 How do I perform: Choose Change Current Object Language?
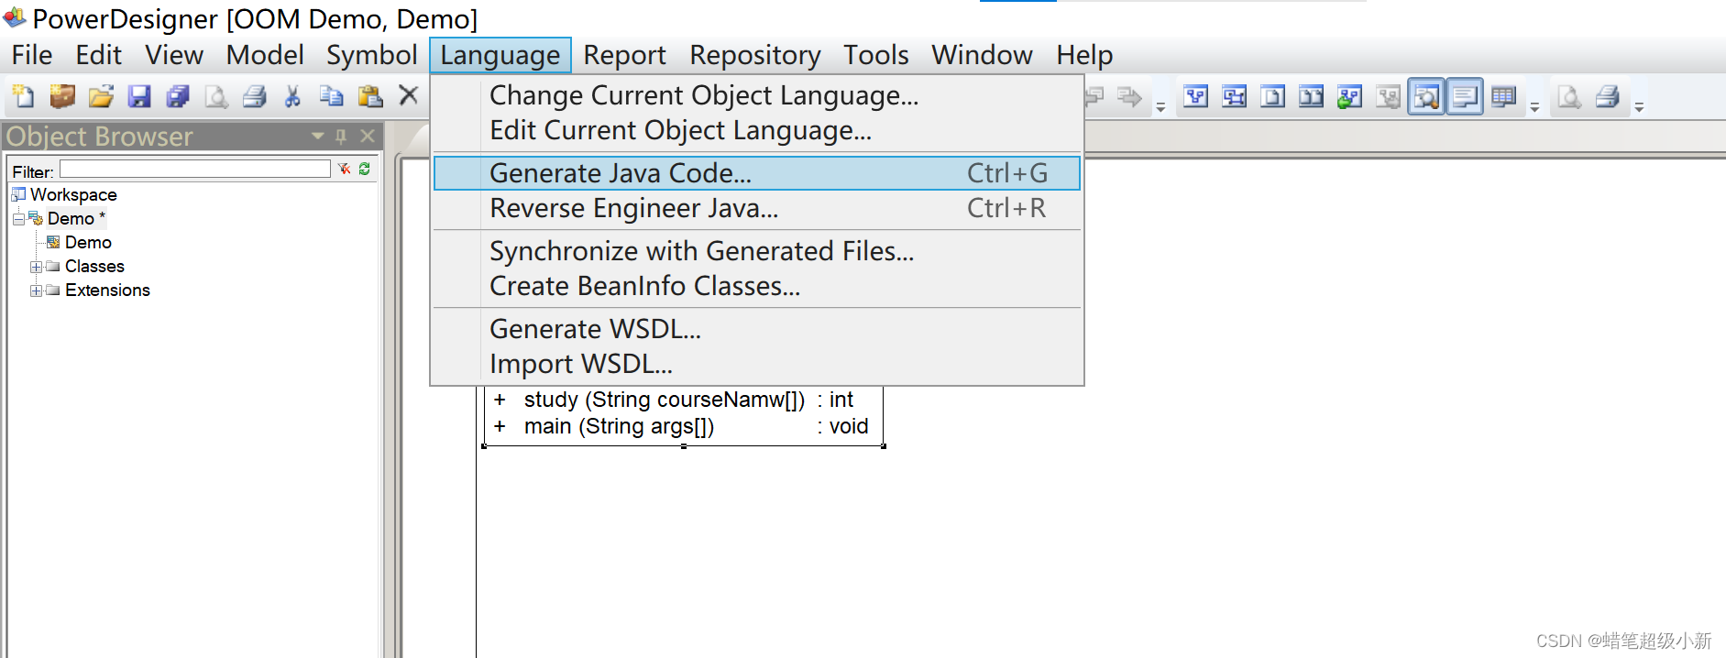pos(757,95)
